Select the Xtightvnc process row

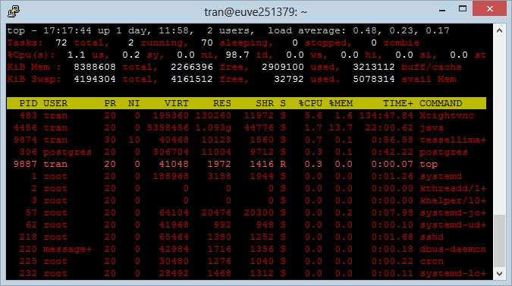point(247,115)
